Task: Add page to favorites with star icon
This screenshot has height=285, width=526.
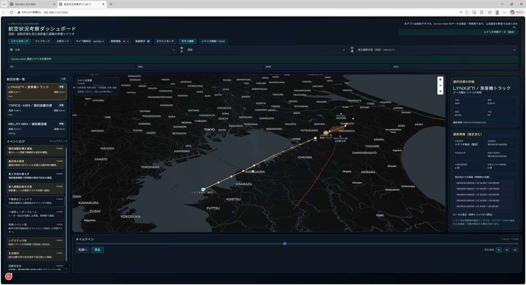Action: [467, 12]
